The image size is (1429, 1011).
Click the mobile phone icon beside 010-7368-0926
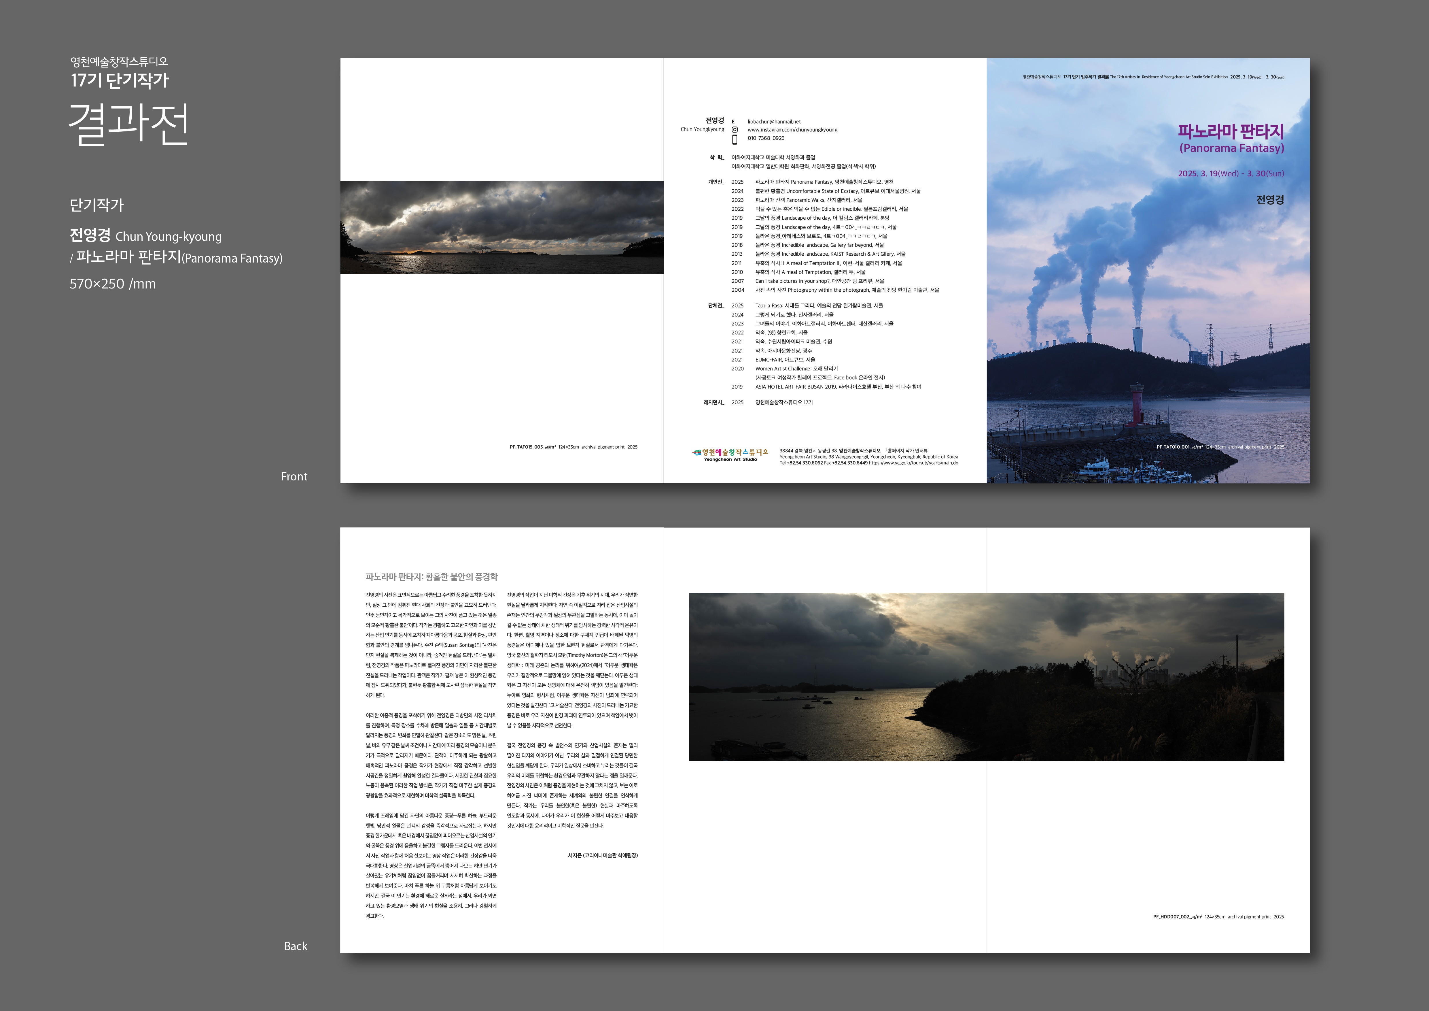(x=735, y=139)
